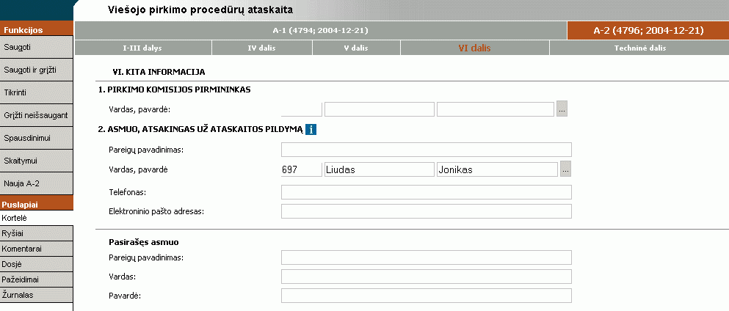Open the Žurnalas page
The width and height of the screenshot is (729, 311).
[36, 295]
